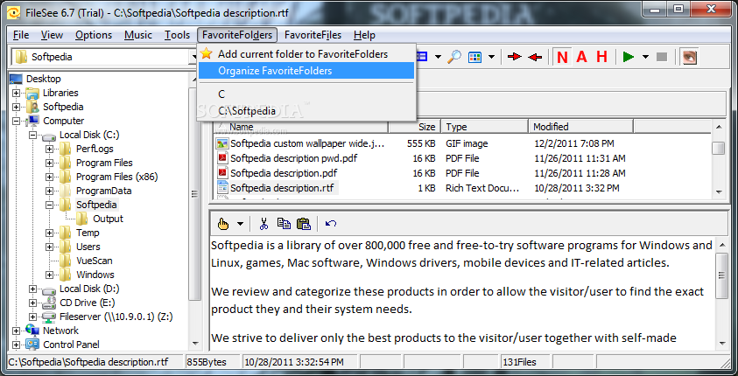The height and width of the screenshot is (376, 738).
Task: Click the colored thumbnail grid view icon
Action: (474, 57)
